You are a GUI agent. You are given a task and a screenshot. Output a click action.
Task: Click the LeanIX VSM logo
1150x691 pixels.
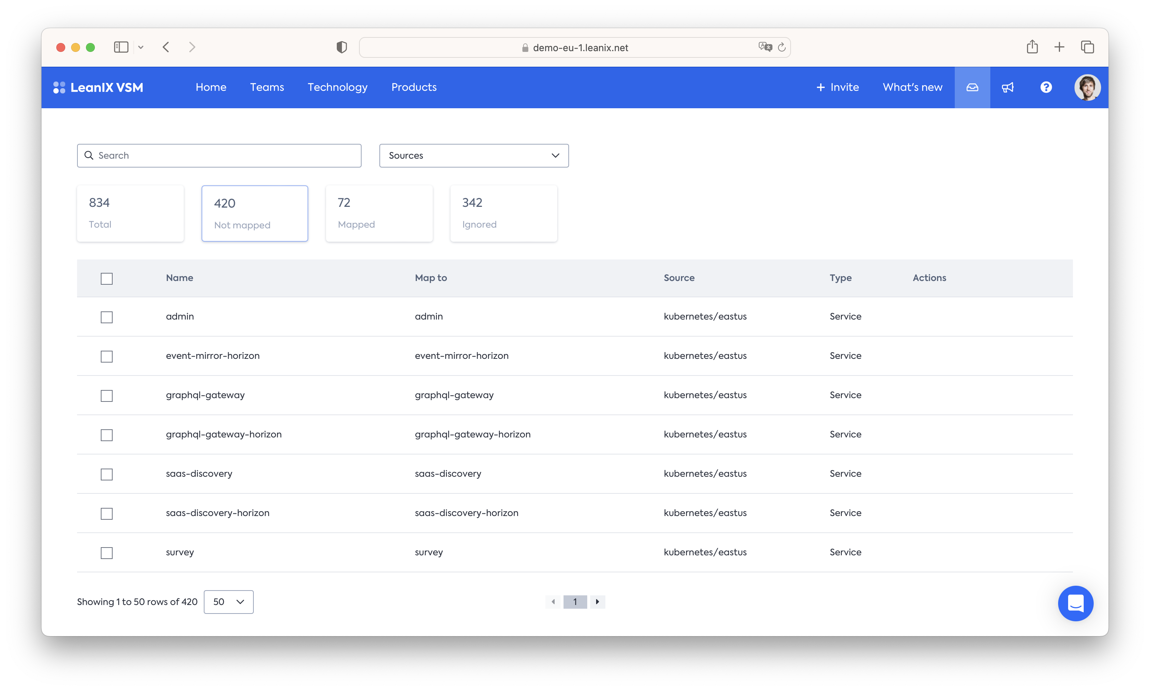(x=98, y=87)
